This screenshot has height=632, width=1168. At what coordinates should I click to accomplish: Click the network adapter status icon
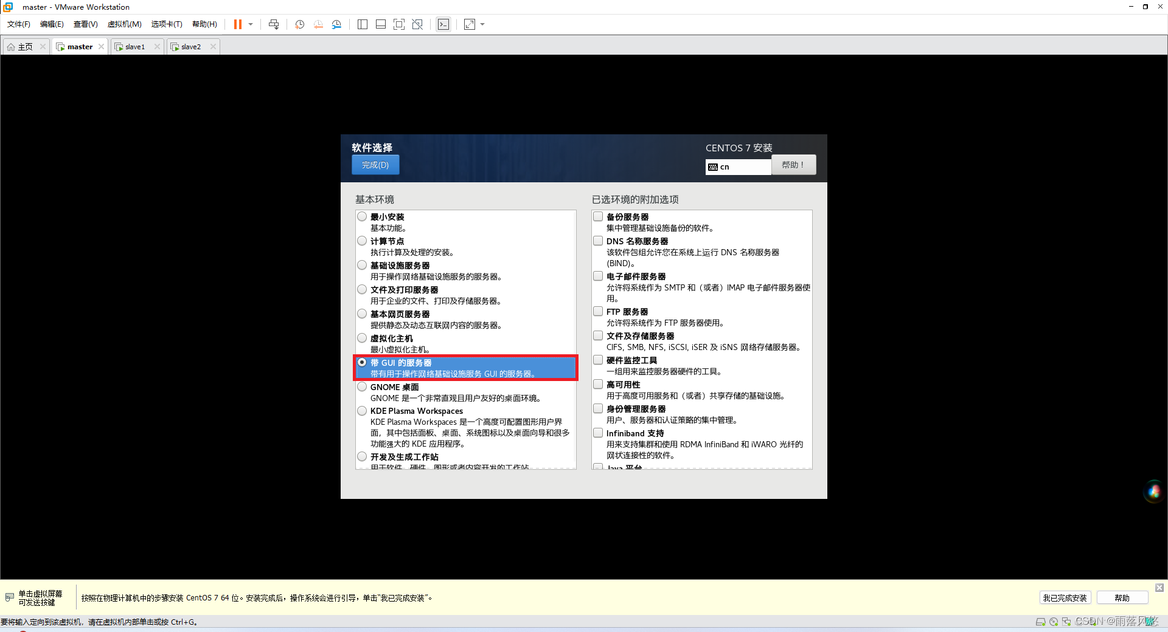[x=1066, y=622]
